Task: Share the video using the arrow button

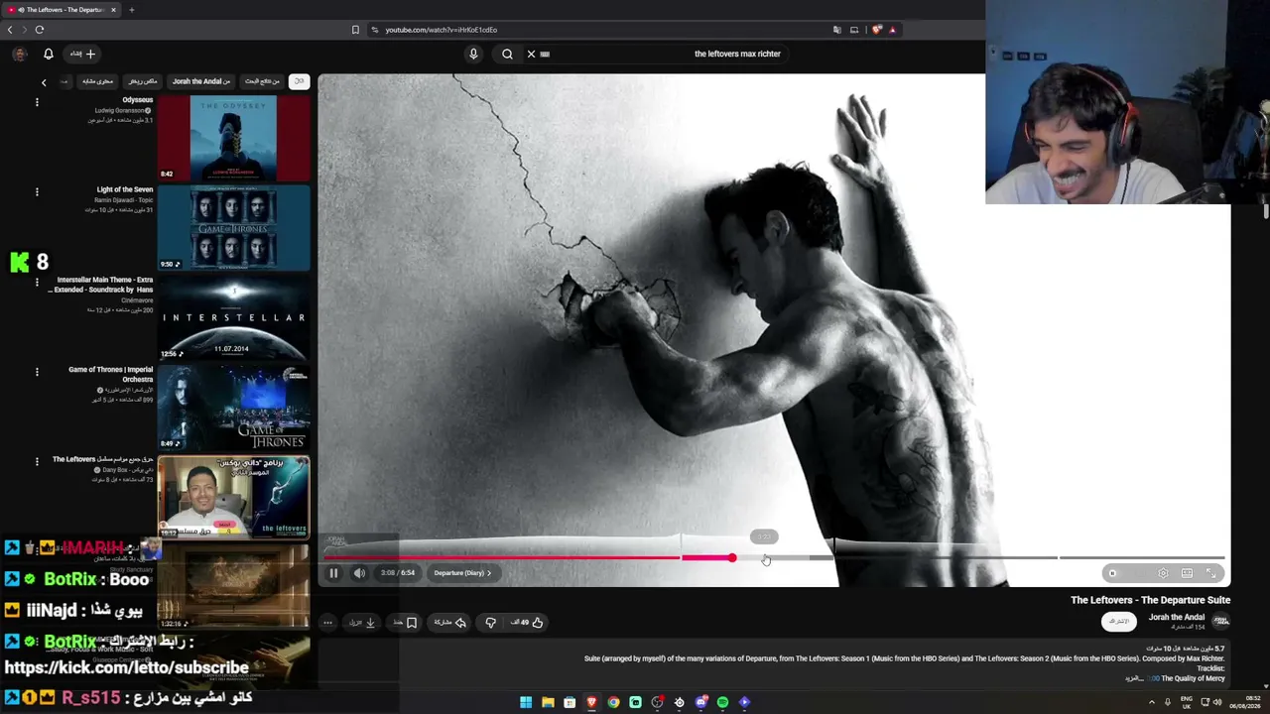Action: click(x=449, y=623)
